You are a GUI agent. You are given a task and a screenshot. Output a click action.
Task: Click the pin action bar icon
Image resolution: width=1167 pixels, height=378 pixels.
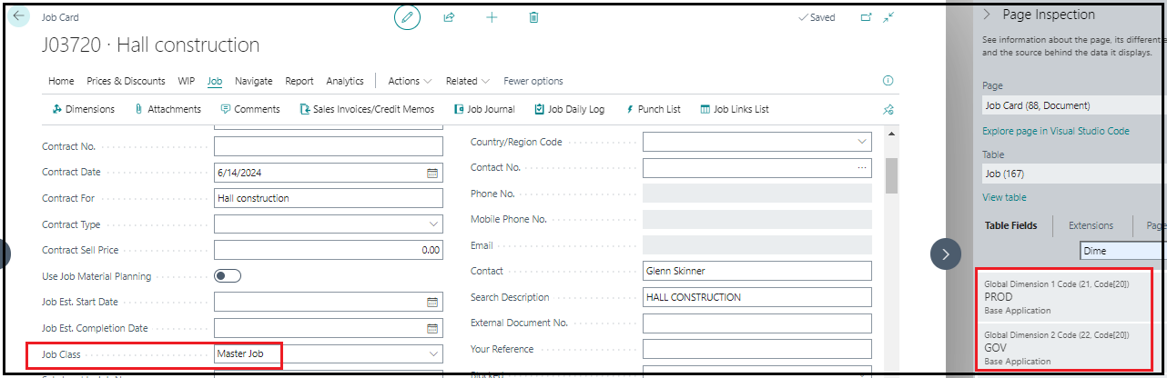(x=888, y=110)
